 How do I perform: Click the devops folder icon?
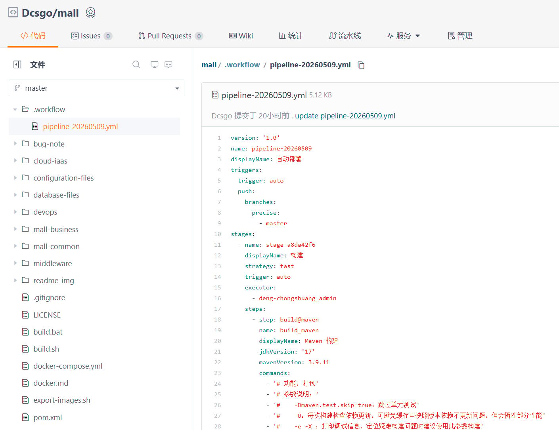coord(25,212)
